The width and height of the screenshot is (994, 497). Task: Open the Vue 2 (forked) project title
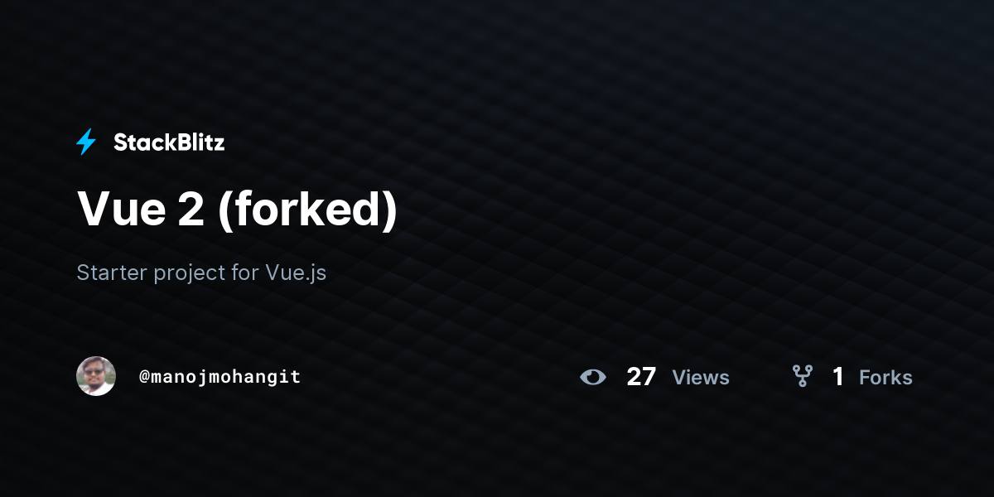237,208
